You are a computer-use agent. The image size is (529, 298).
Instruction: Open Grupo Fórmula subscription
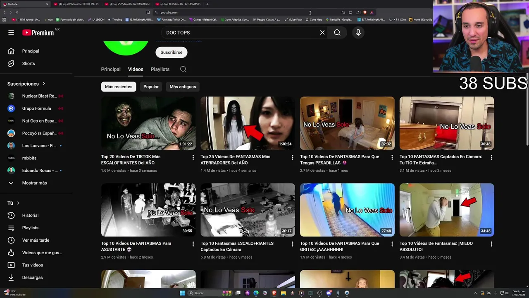click(x=36, y=108)
